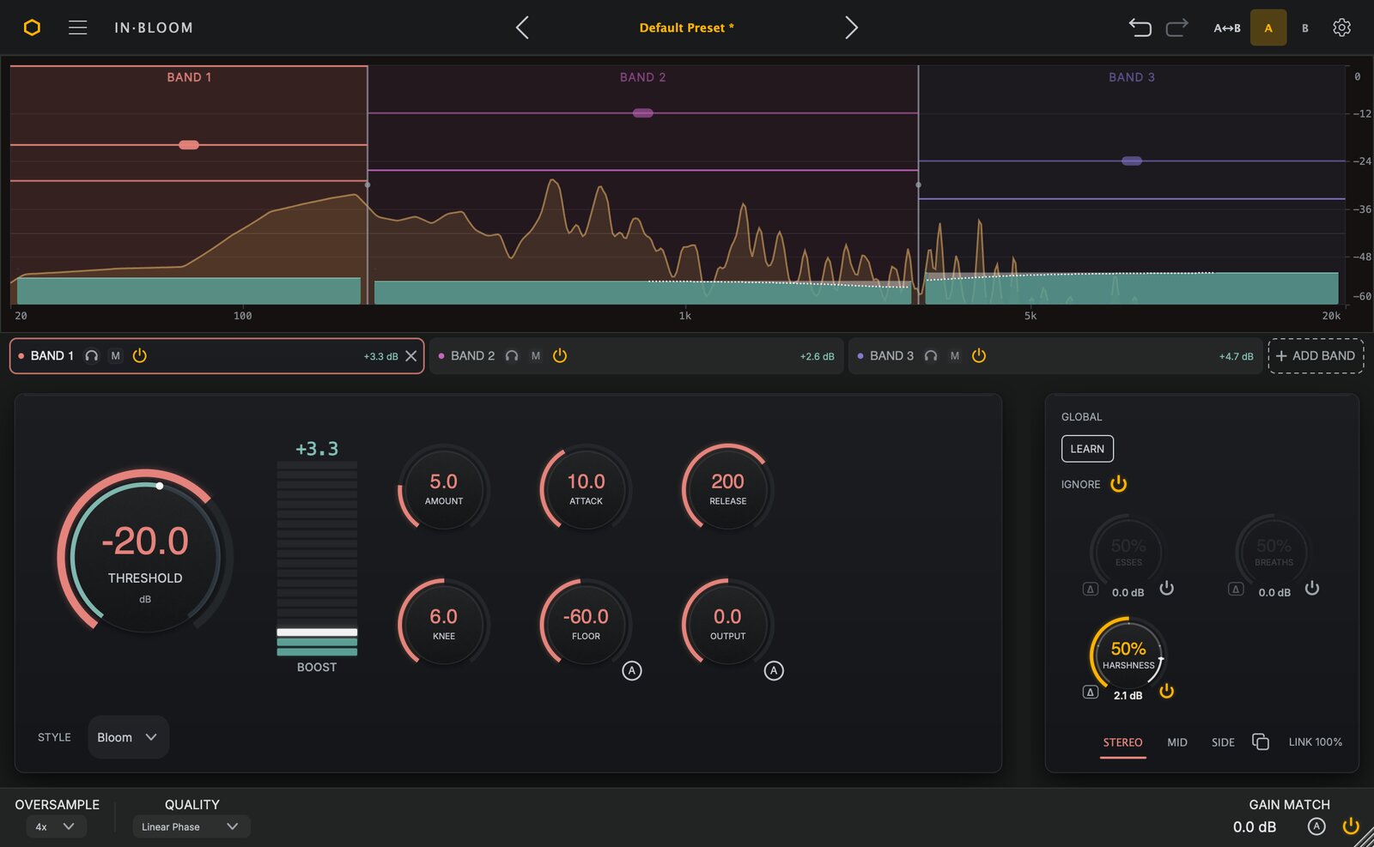Viewport: 1374px width, 847px height.
Task: Open the Oversample 4x dropdown
Action: pyautogui.click(x=56, y=826)
